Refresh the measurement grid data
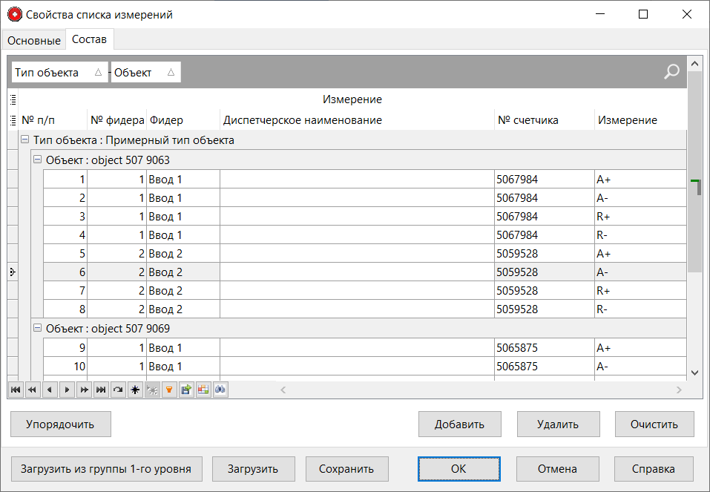Screen dimensions: 710x492 [x=118, y=390]
